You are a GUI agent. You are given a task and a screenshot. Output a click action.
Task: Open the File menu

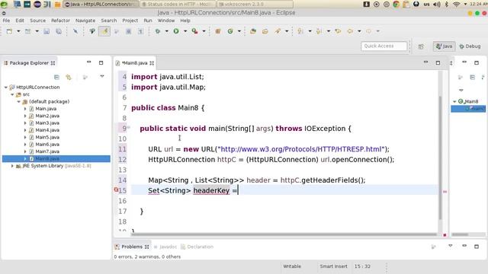click(6, 21)
